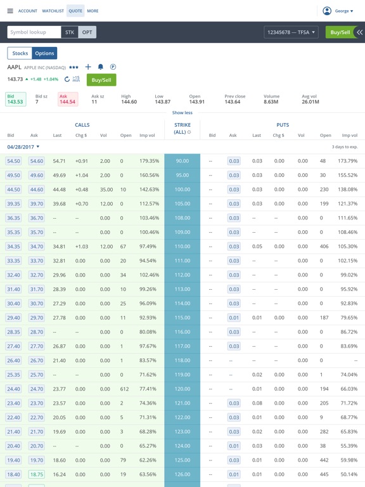Click call bid 34.35 at strike 110
This screenshot has width=365, height=487.
[x=14, y=247]
